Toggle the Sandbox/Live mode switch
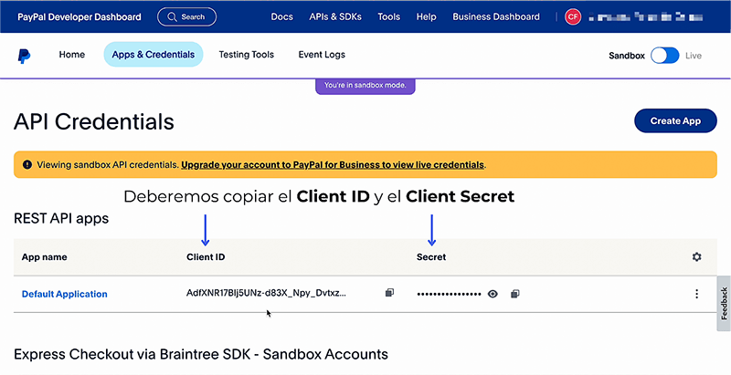This screenshot has width=731, height=375. pyautogui.click(x=665, y=56)
